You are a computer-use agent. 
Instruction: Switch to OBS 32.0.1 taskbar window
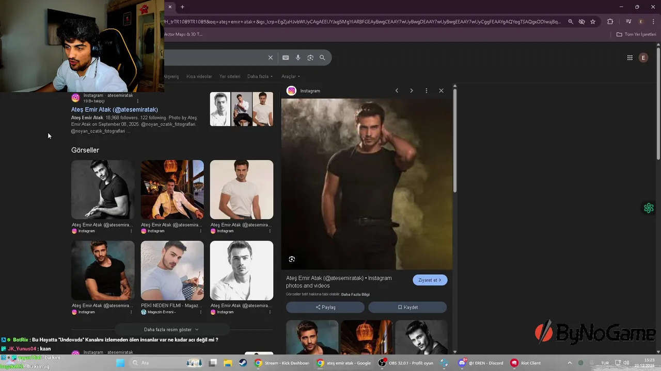tap(405, 363)
